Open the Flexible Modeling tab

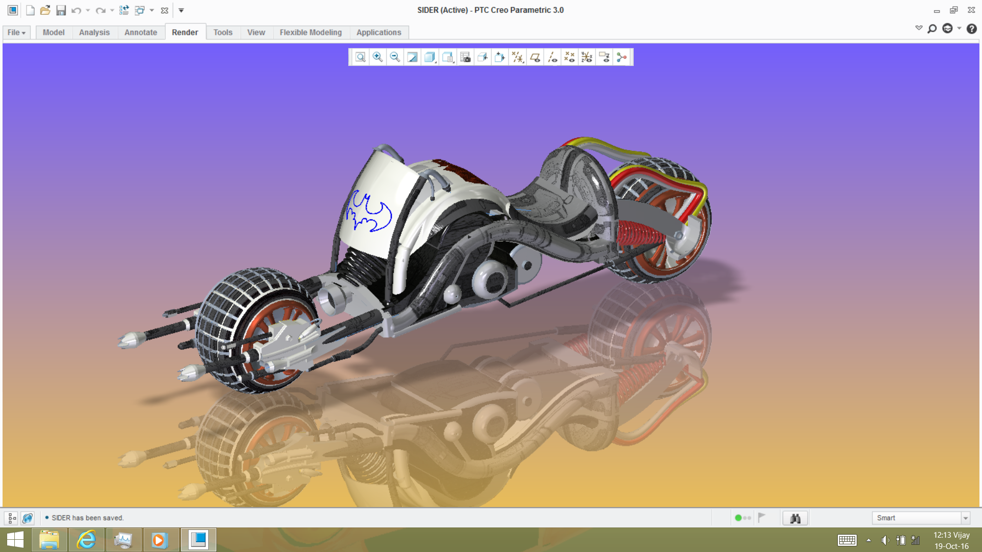[310, 32]
